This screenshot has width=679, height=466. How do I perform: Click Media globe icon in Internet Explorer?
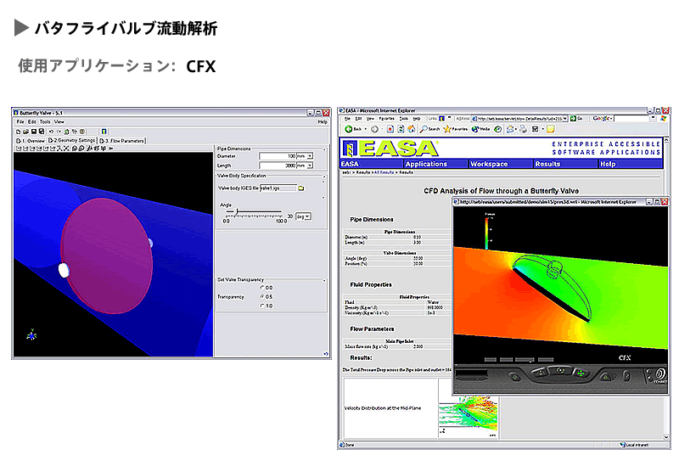coord(475,129)
